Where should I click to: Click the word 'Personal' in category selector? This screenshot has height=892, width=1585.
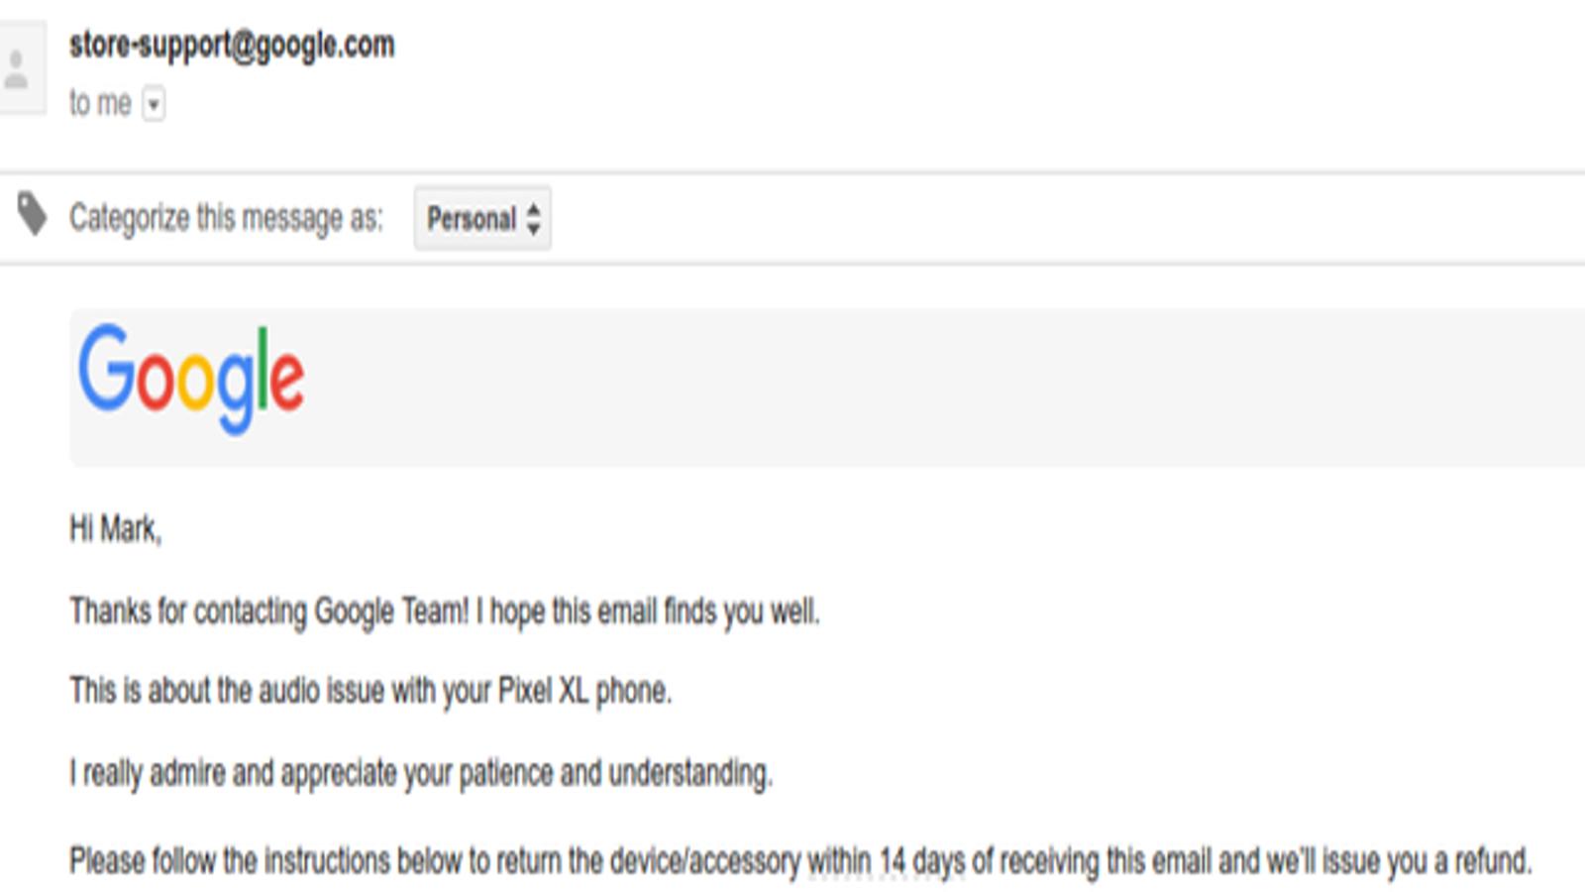pyautogui.click(x=472, y=219)
